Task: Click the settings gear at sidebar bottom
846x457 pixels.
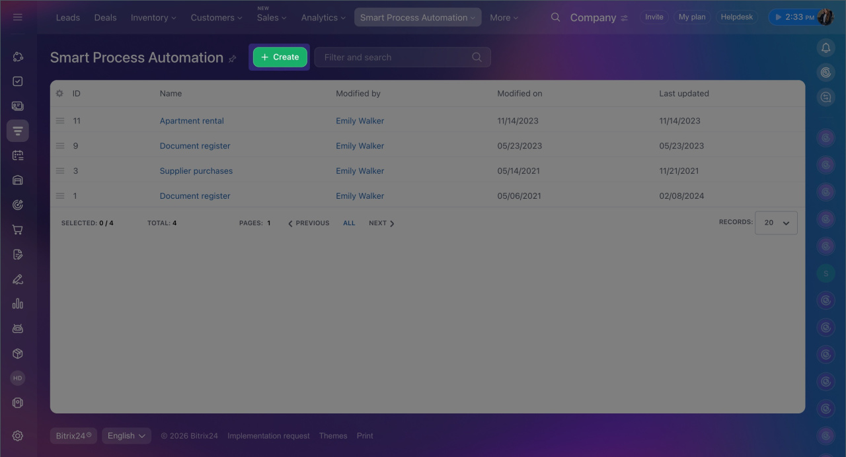Action: pos(18,436)
